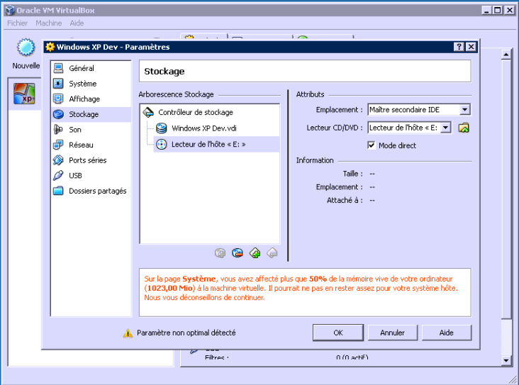The image size is (519, 385).
Task: Switch to the USB settings page
Action: (x=75, y=175)
